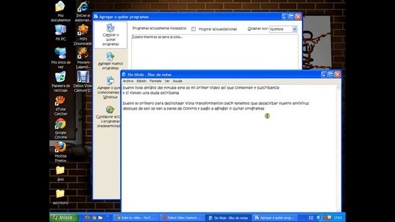This screenshot has height=222, width=395.
Task: Select Cambiar o quitar programas sidebar icon
Action: pos(110,35)
